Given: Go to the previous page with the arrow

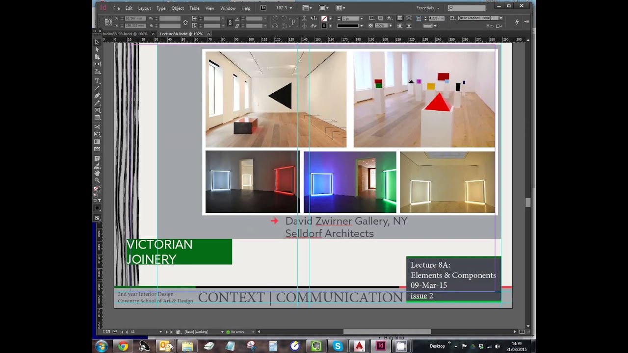Looking at the screenshot, I should pos(127,332).
